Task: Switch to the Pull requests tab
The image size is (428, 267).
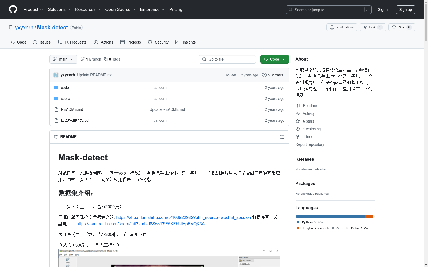Action: (72, 42)
